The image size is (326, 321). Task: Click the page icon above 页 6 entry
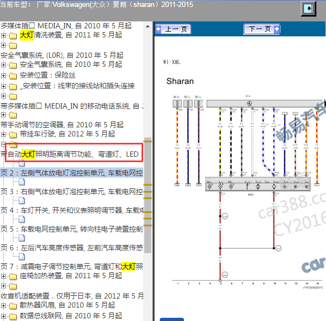point(22,238)
